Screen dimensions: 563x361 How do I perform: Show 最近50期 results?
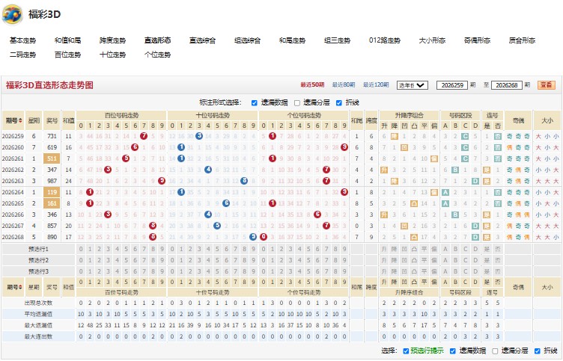[x=312, y=85]
